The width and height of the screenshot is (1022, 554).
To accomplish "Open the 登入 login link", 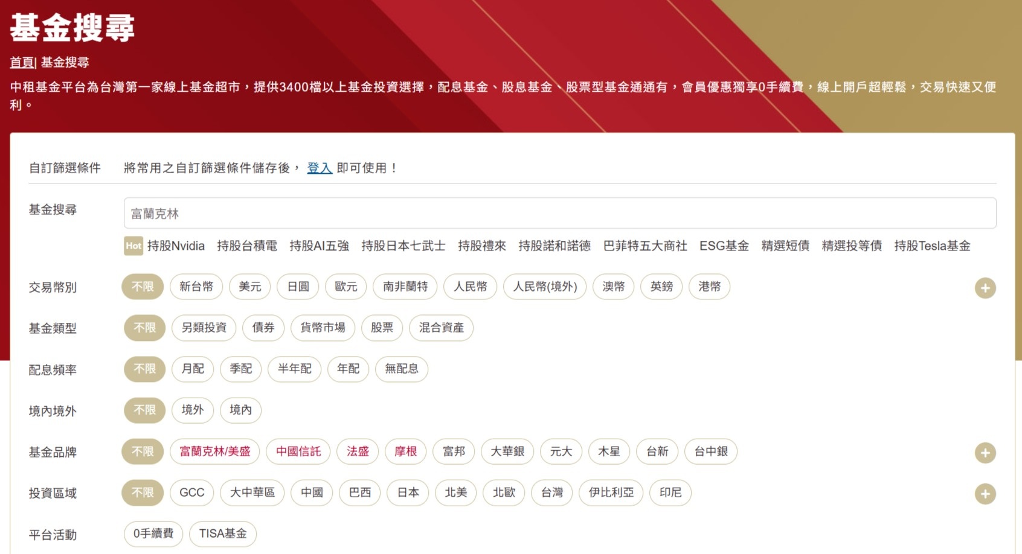I will (x=319, y=168).
